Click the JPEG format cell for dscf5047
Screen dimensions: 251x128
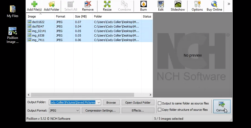(x=59, y=26)
